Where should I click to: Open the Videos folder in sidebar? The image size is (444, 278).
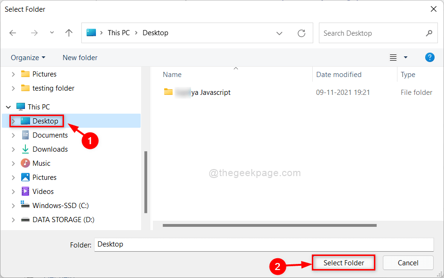coord(43,192)
